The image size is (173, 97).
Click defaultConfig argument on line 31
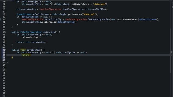point(66,22)
